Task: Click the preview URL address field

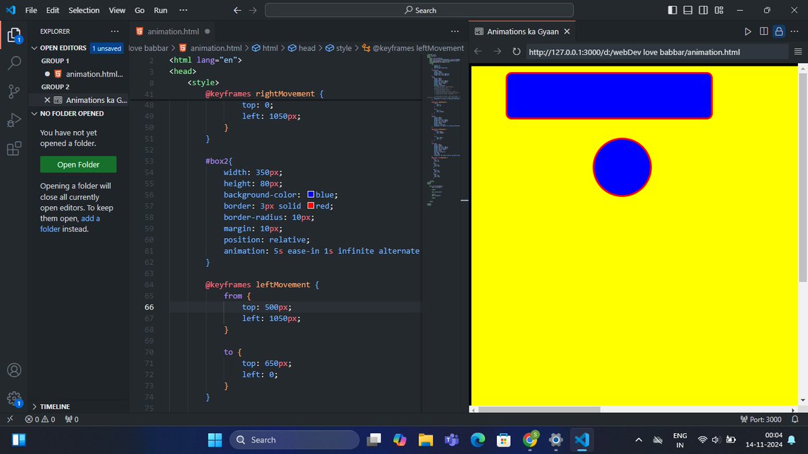Action: (656, 52)
